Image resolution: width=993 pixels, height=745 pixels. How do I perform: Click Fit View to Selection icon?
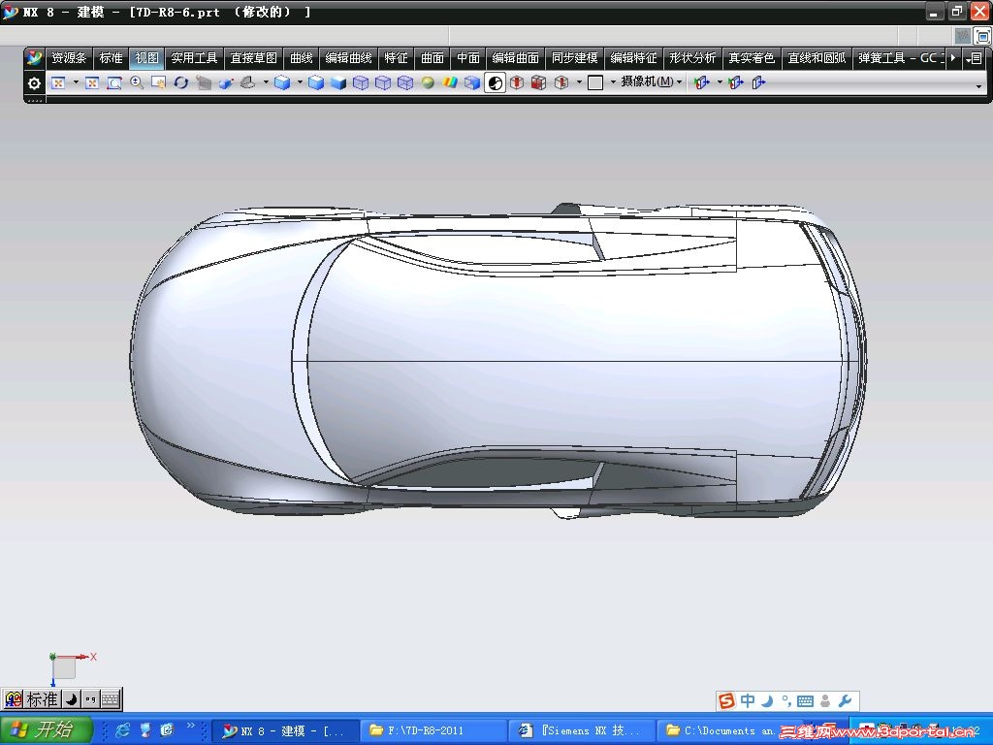[x=92, y=83]
